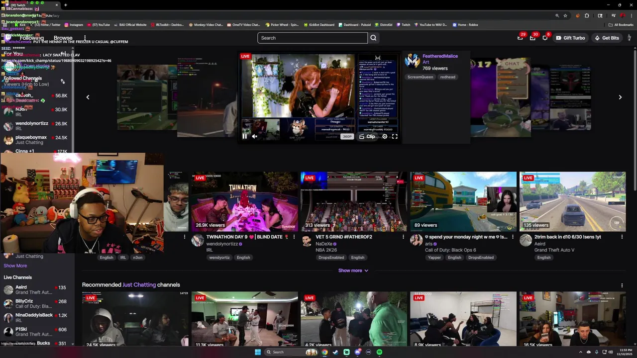The image size is (637, 358).
Task: Select the redhead tag
Action: pyautogui.click(x=447, y=77)
